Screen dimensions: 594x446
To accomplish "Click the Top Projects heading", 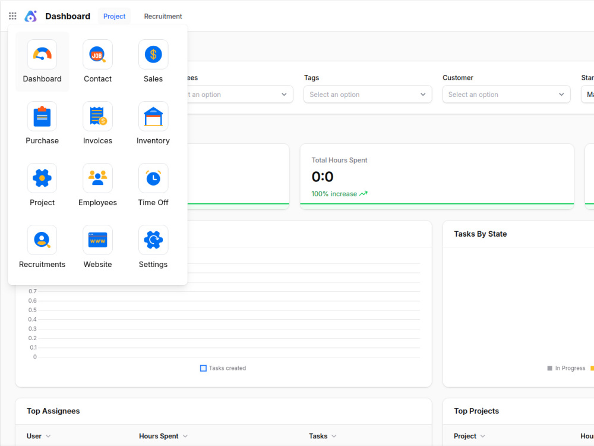I will pos(476,411).
